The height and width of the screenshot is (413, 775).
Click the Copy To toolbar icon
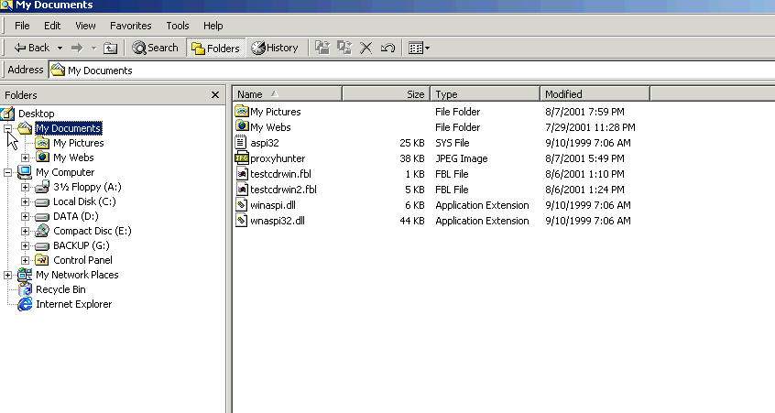tap(344, 48)
